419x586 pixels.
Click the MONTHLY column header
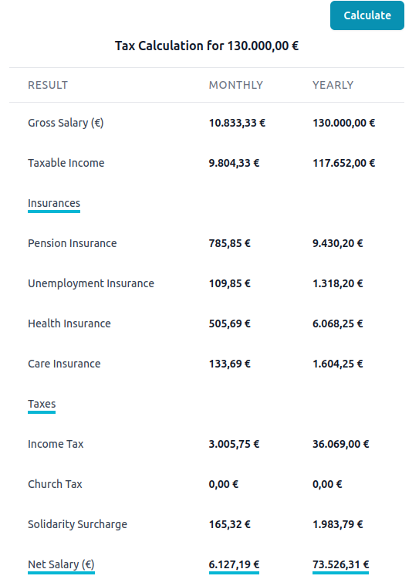point(235,85)
